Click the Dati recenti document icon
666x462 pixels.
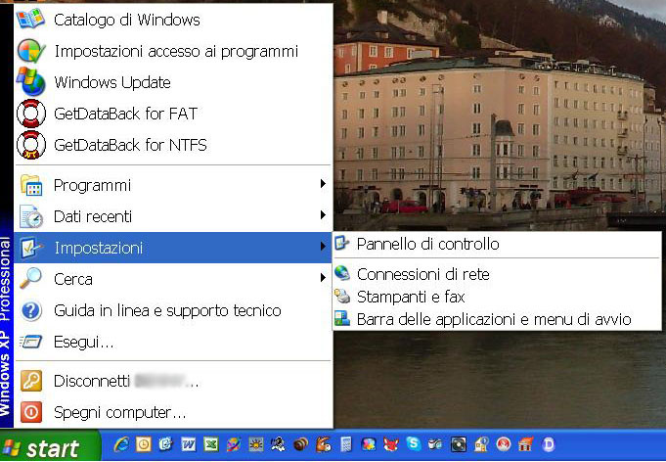(31, 216)
